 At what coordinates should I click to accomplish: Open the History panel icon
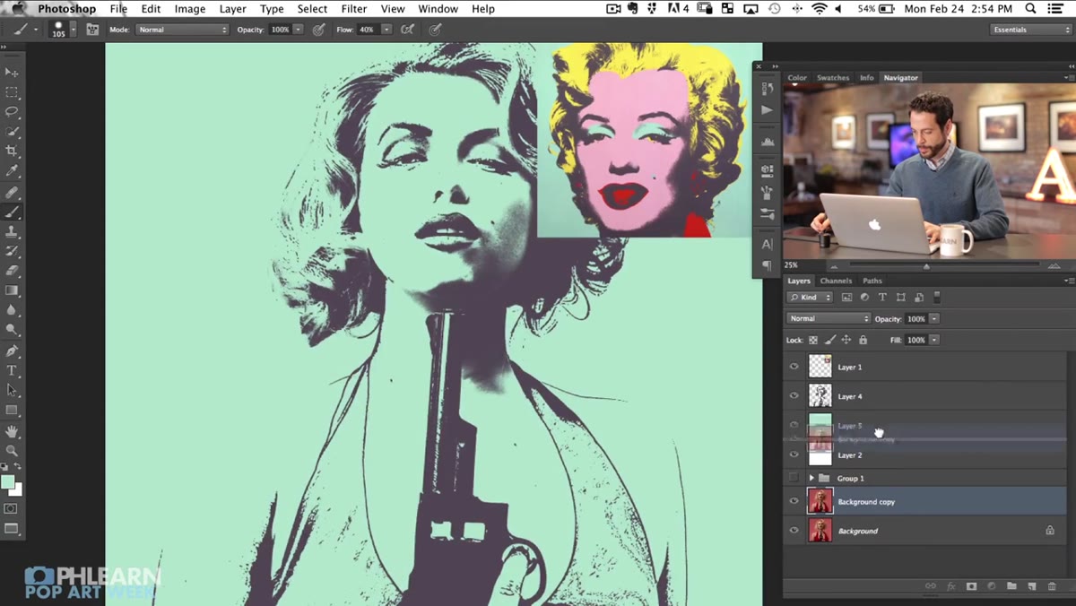pos(767,89)
